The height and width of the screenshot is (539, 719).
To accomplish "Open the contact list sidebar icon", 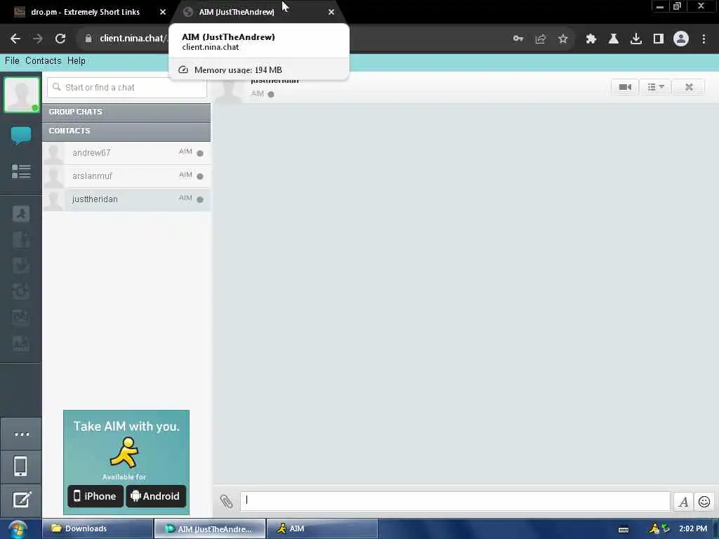I will [x=20, y=171].
